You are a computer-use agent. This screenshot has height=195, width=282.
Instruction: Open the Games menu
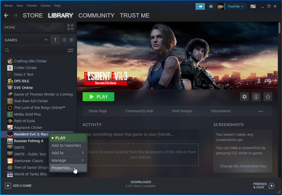click(46, 6)
